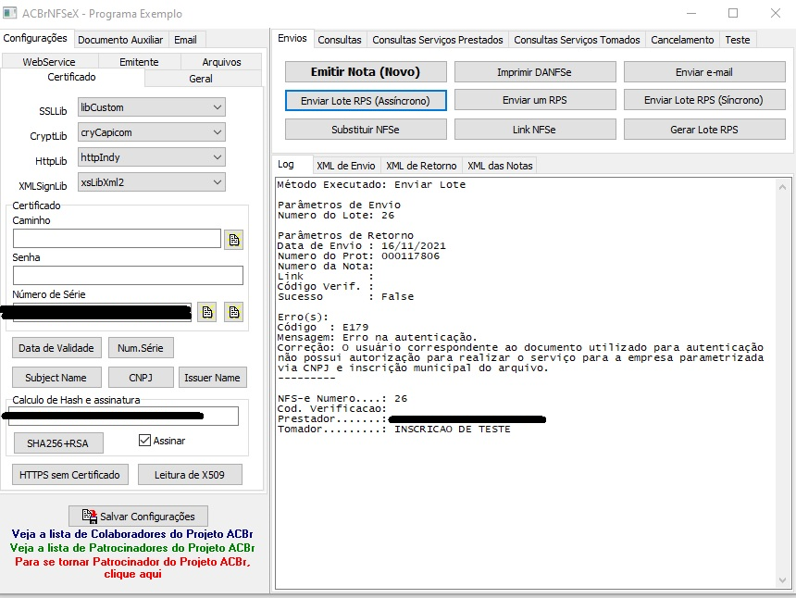Select the Configurações tab
Image resolution: width=796 pixels, height=598 pixels.
coord(35,38)
